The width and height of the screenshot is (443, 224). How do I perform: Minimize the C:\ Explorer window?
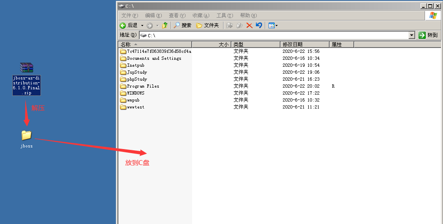point(423,6)
